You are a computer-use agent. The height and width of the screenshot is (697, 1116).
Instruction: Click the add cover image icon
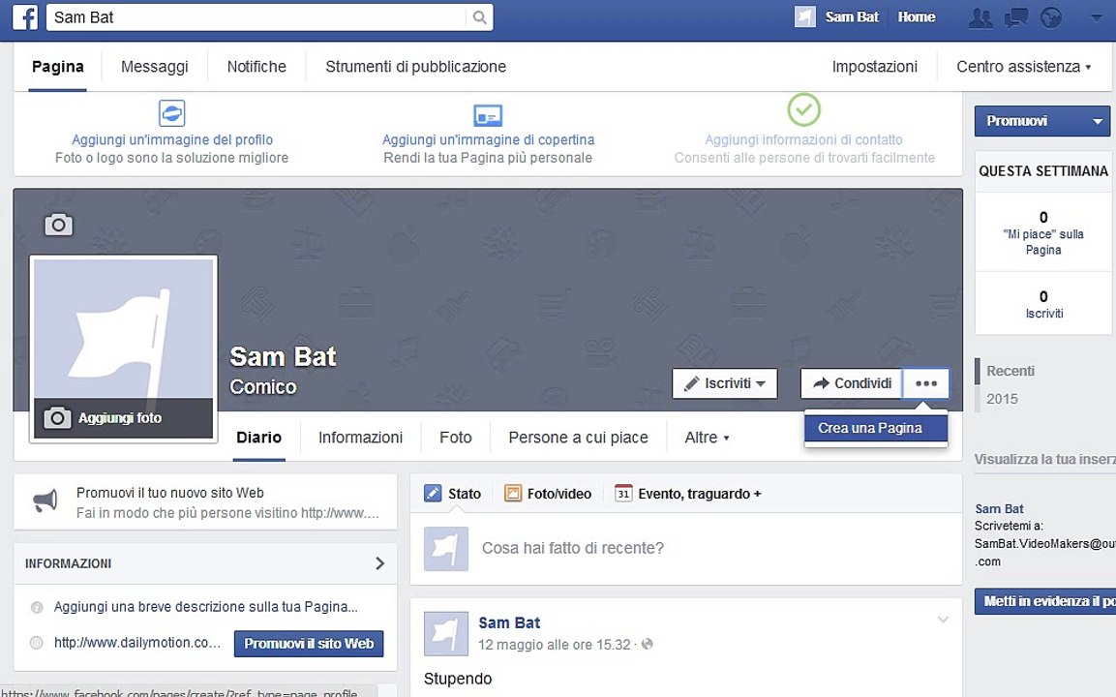(488, 114)
